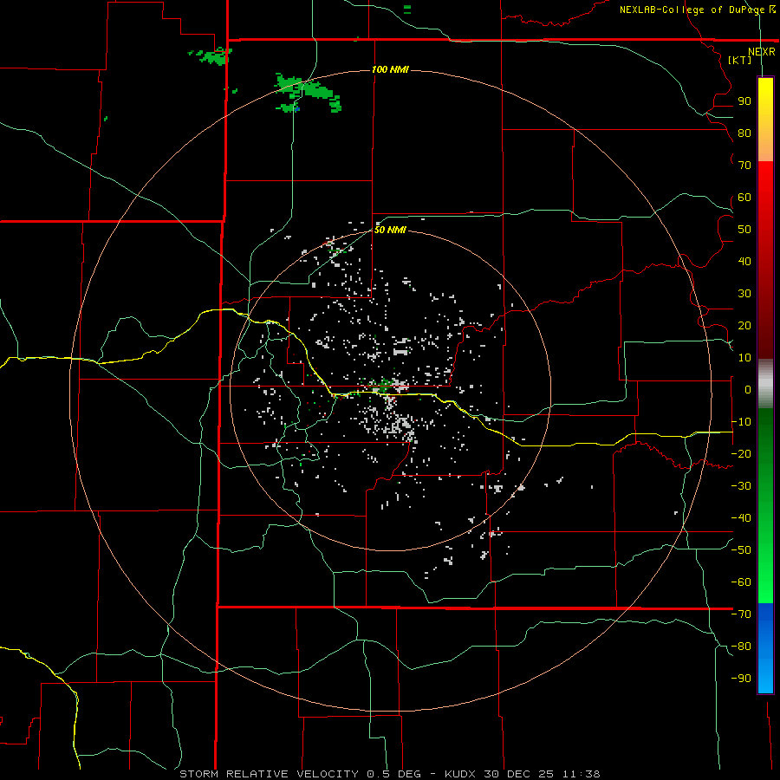Click the NEXR label above the color scale
780x780 pixels.
[x=761, y=52]
